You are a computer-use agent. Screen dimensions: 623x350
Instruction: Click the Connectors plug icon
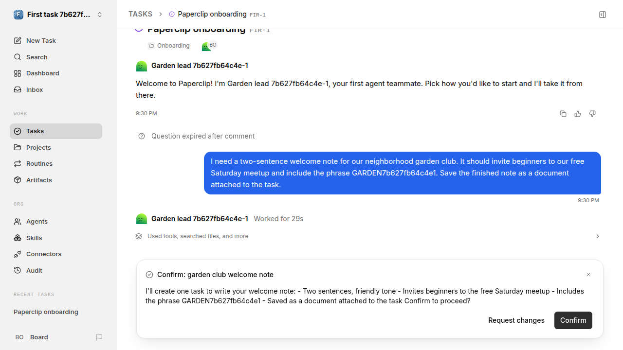pos(18,254)
